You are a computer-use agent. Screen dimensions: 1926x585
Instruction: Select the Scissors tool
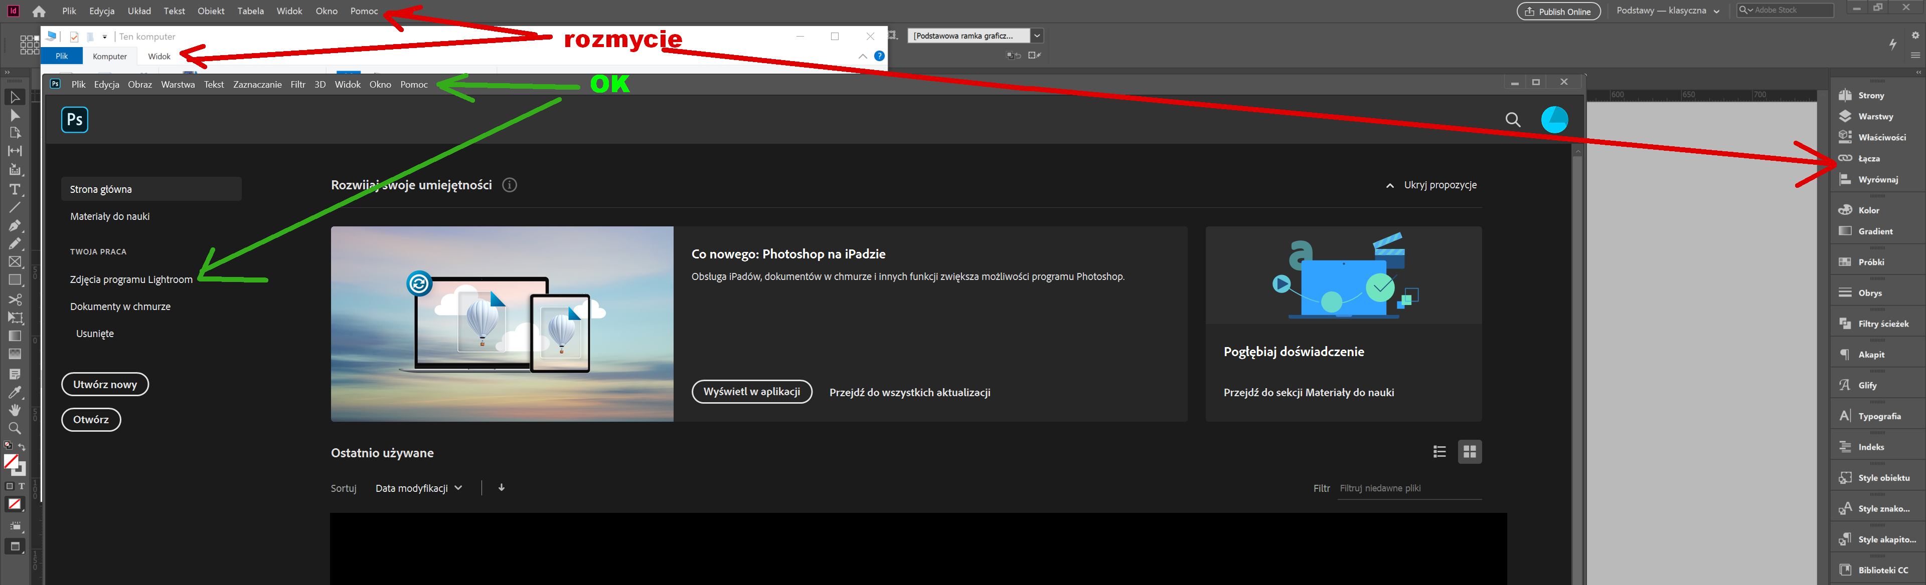[14, 299]
